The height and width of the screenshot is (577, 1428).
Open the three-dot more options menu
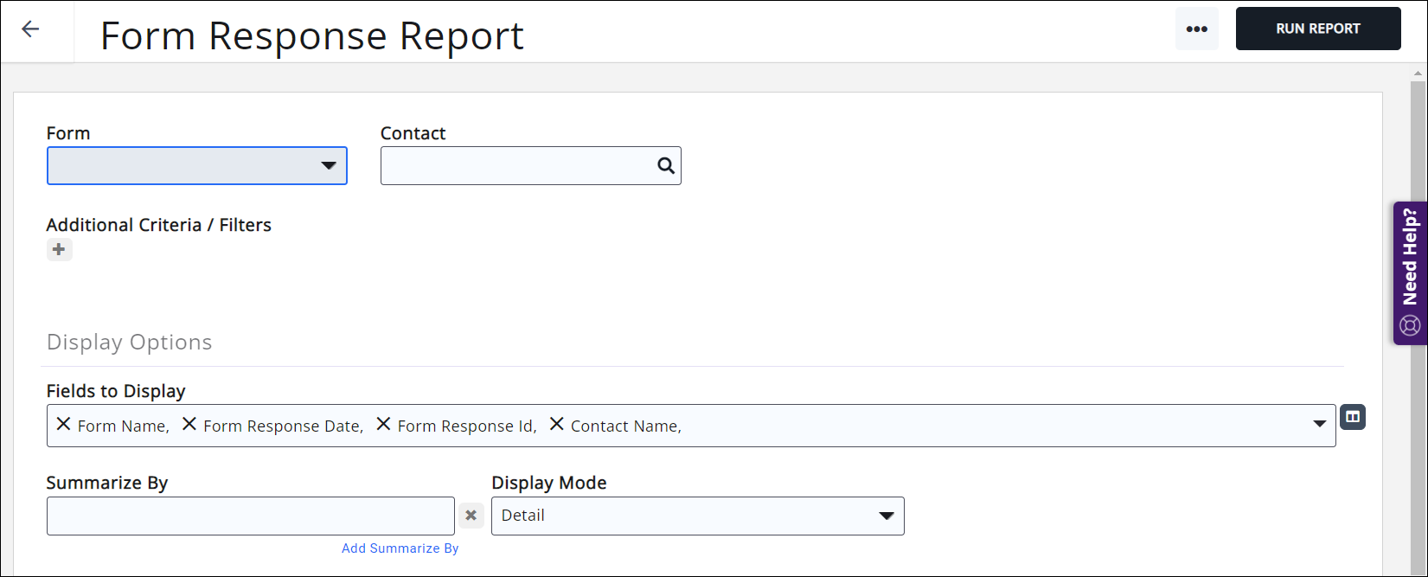1196,29
